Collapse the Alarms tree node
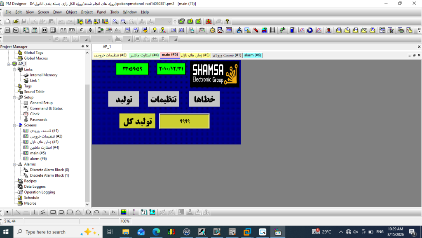 (x=14, y=164)
